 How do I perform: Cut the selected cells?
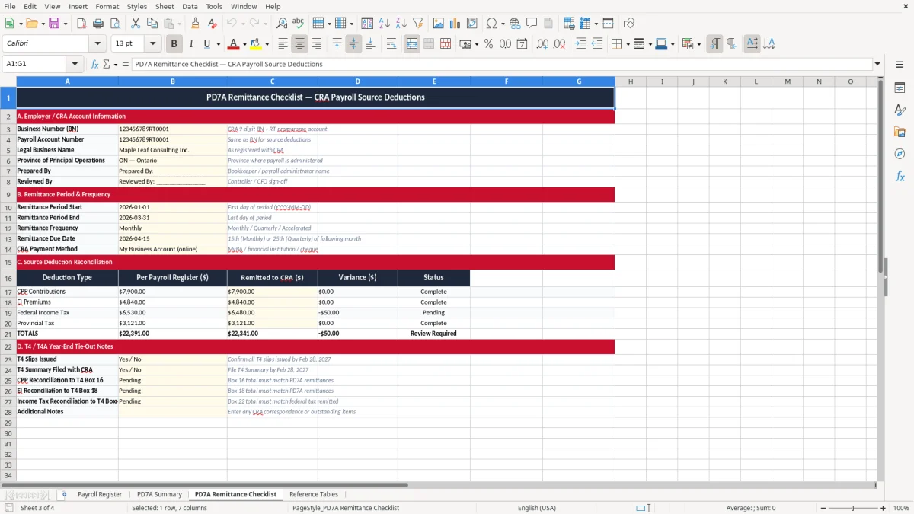[135, 24]
